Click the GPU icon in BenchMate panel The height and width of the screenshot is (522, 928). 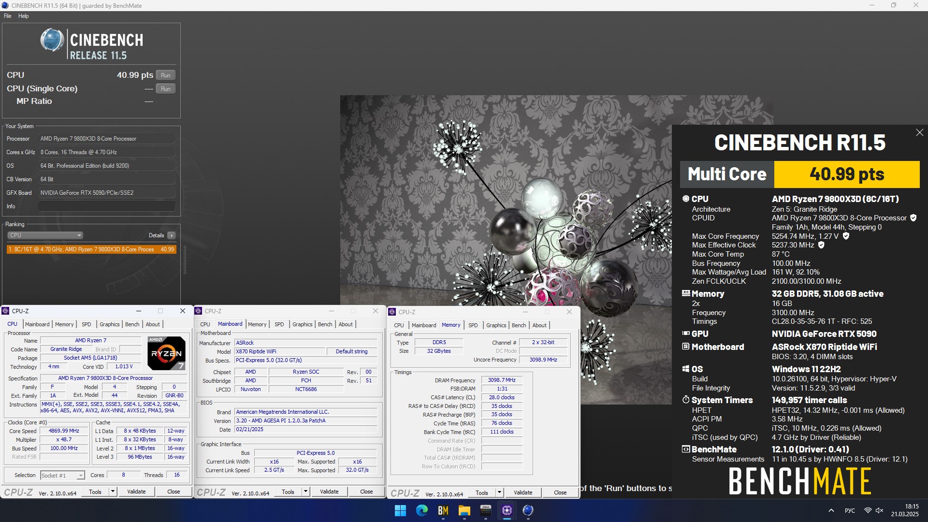(685, 333)
